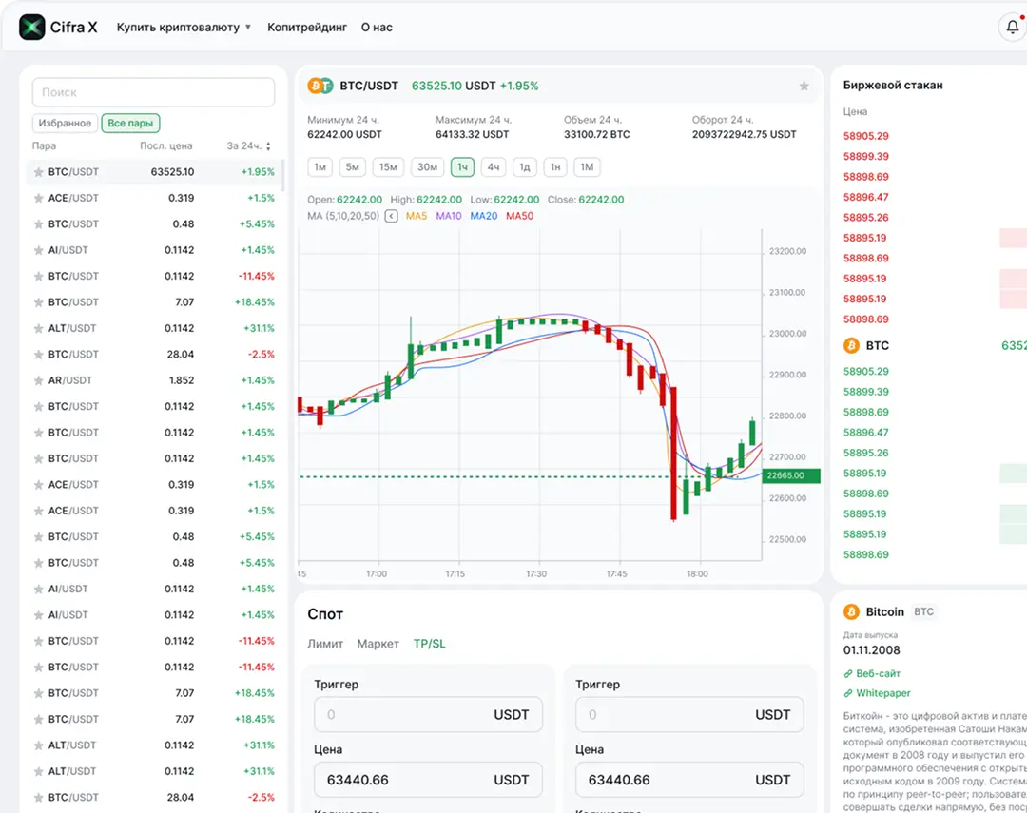Click the star next to AR/USDT

[x=38, y=380]
